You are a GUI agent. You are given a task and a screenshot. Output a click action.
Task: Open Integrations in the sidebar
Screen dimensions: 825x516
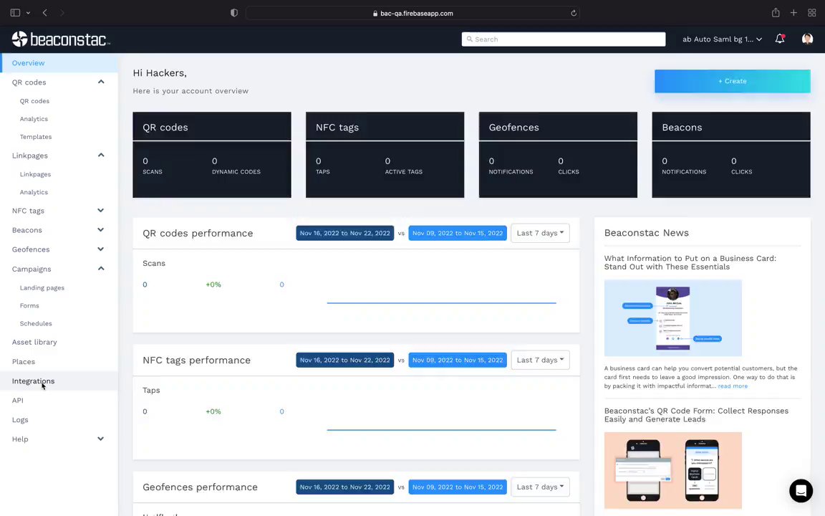33,381
